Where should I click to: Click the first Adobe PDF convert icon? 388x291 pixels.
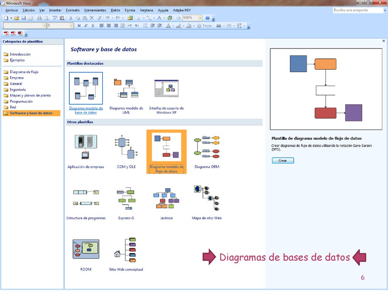tap(6, 33)
